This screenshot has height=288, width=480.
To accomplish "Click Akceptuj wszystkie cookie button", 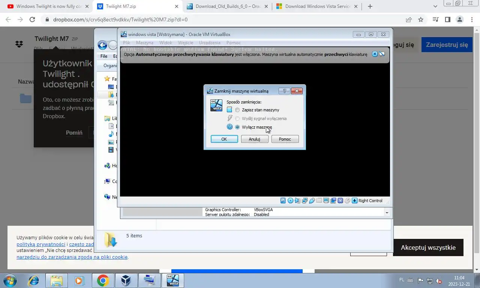I will pos(428,247).
